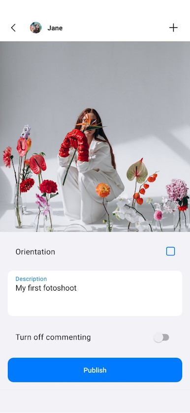
Task: Tap the orange dahlia flower in the photo
Action: [103, 190]
